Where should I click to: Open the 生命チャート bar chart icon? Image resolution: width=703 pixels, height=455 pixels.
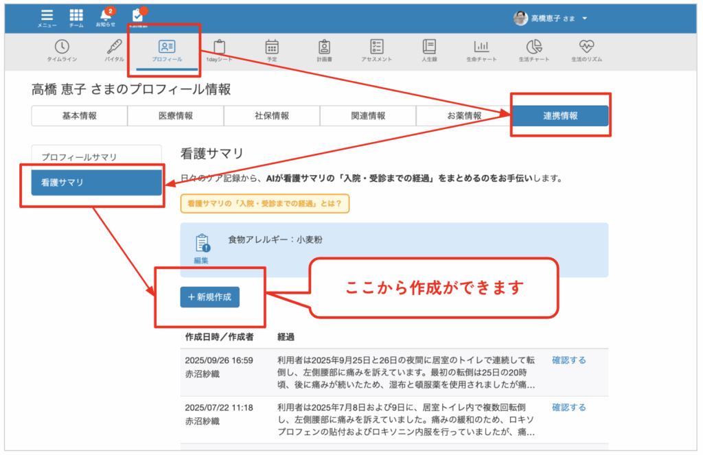(481, 50)
